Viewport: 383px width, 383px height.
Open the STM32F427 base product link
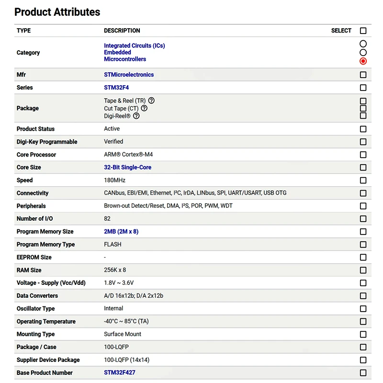point(119,372)
